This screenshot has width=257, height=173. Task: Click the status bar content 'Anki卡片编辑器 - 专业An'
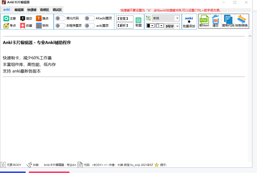click(x=60, y=165)
